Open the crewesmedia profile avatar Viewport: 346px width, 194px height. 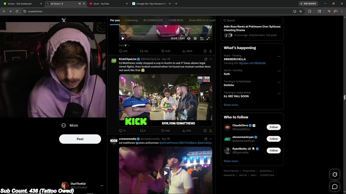[114, 140]
